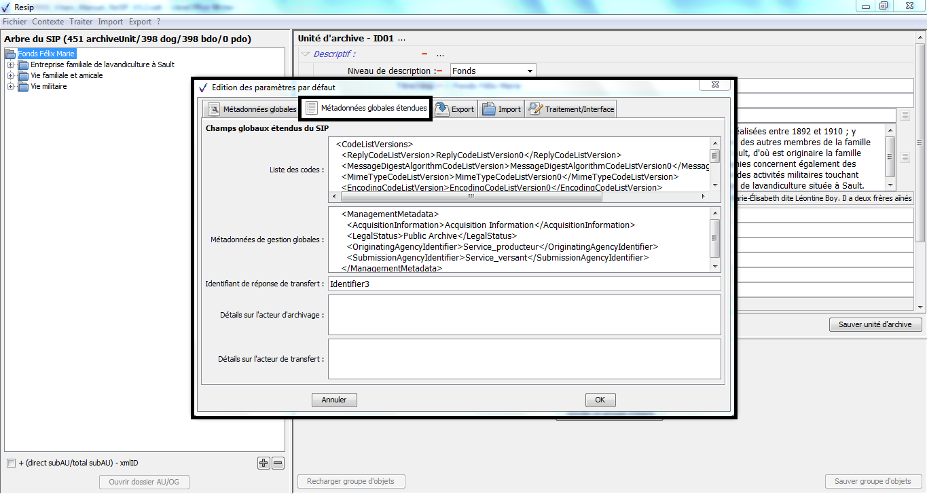Click the Annuler button
Screen dimensions: 927x494
tap(334, 400)
